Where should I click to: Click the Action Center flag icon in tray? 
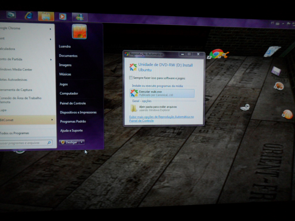[289, 24]
